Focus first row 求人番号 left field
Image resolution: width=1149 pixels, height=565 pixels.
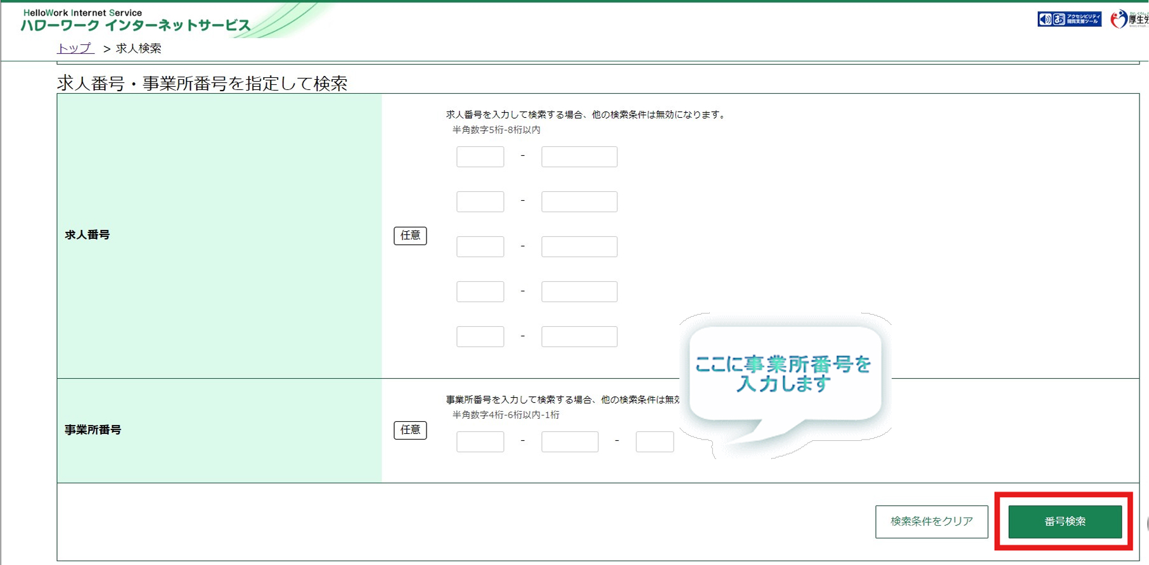(x=480, y=156)
